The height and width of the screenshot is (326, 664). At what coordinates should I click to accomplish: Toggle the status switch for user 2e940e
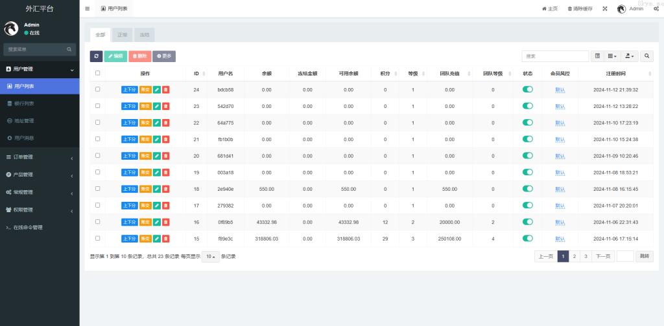click(x=527, y=189)
